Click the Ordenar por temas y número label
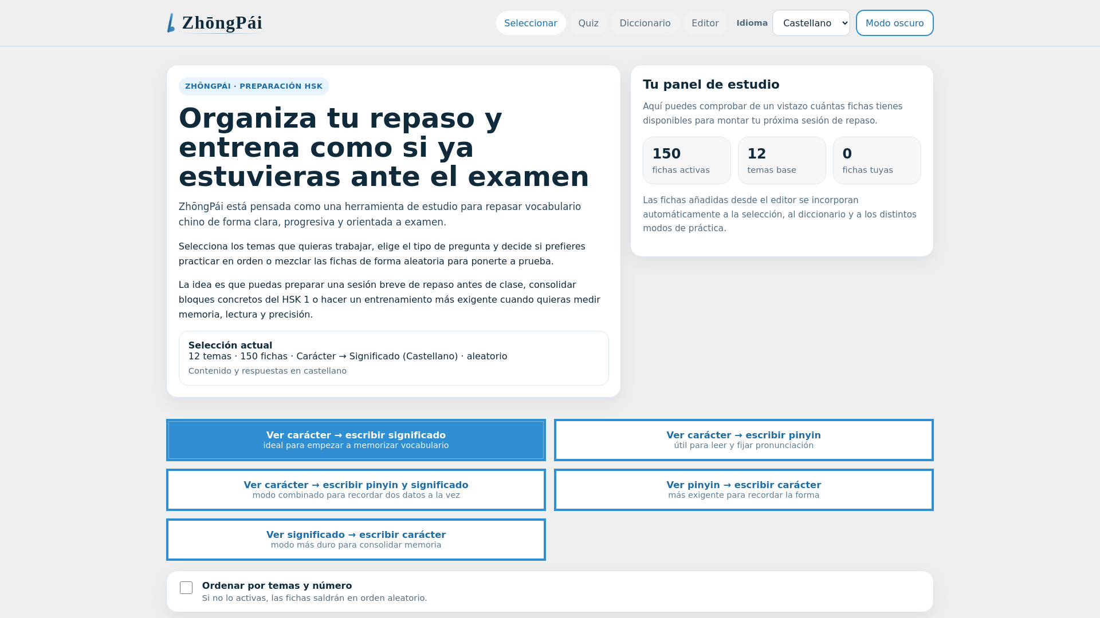Image resolution: width=1100 pixels, height=618 pixels. [x=277, y=585]
